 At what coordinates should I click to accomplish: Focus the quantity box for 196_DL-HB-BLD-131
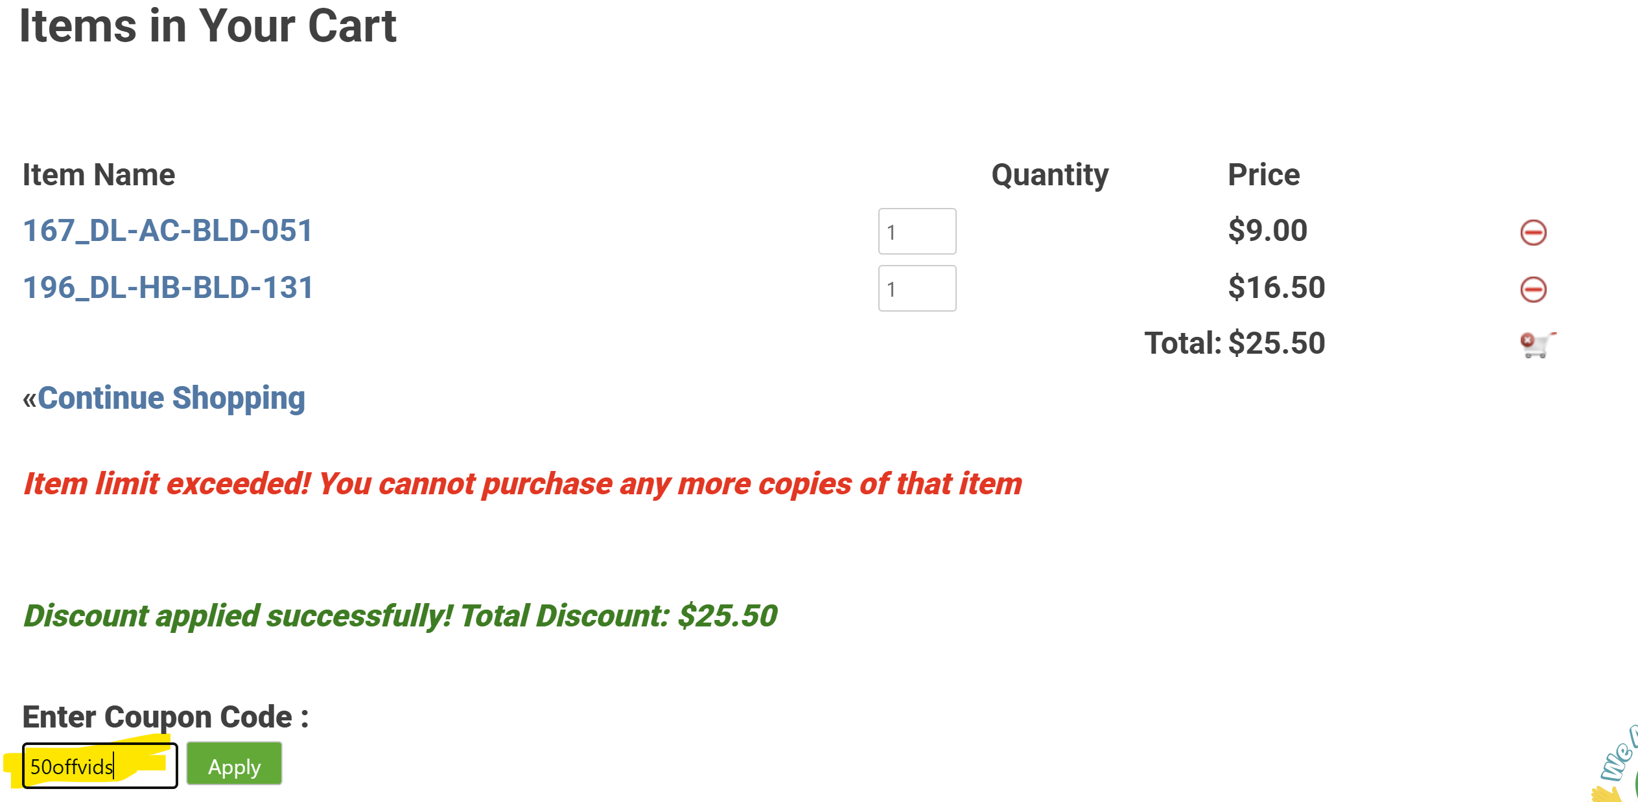(917, 289)
